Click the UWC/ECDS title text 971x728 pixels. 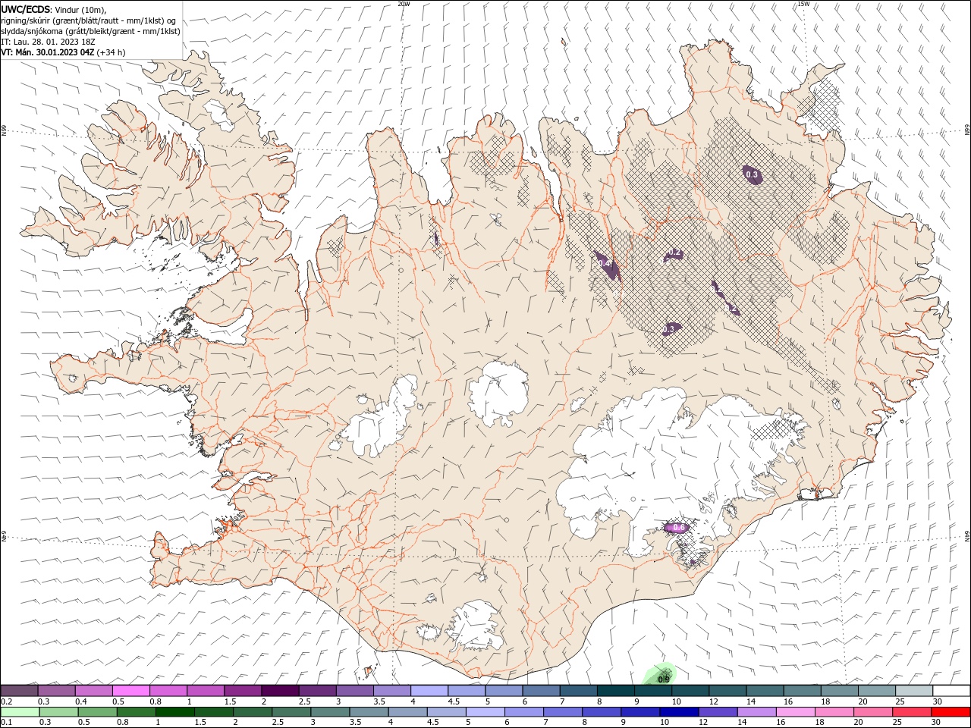[x=27, y=9]
